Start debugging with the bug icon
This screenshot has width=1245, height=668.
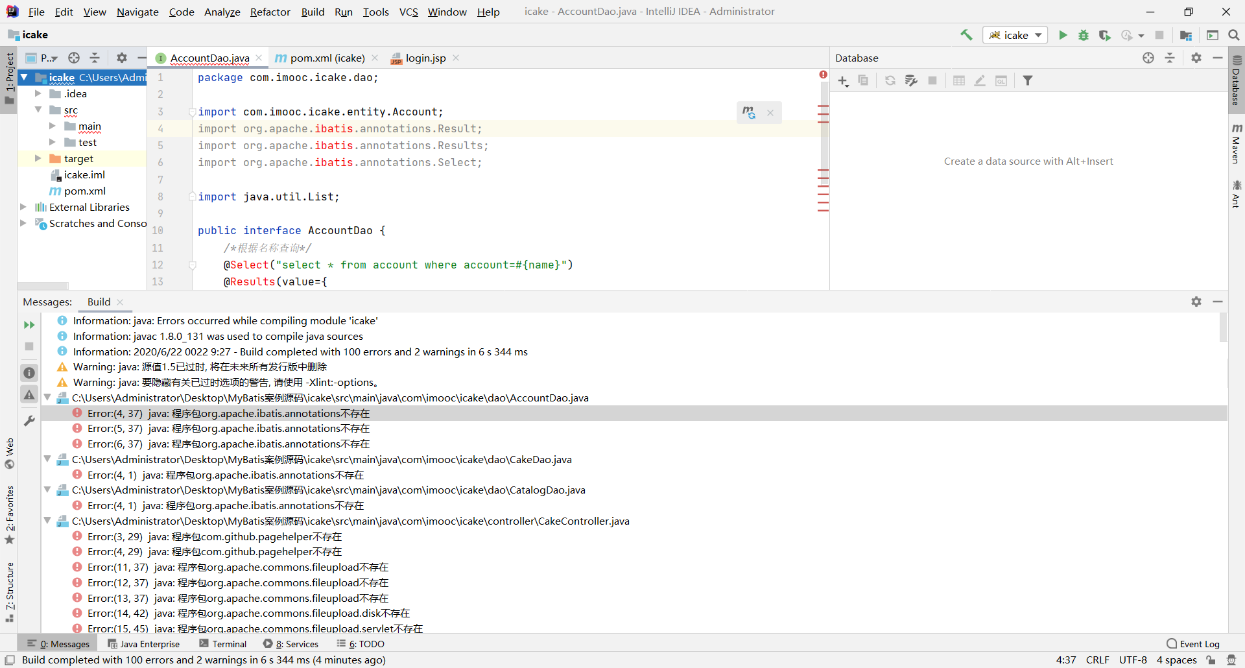tap(1084, 35)
